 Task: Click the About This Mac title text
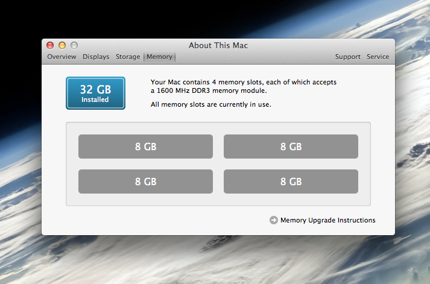tap(218, 45)
